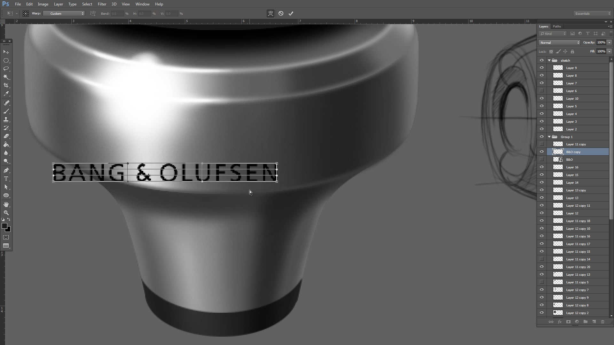This screenshot has height=345, width=614.
Task: Select the Pen tool
Action: pyautogui.click(x=6, y=170)
